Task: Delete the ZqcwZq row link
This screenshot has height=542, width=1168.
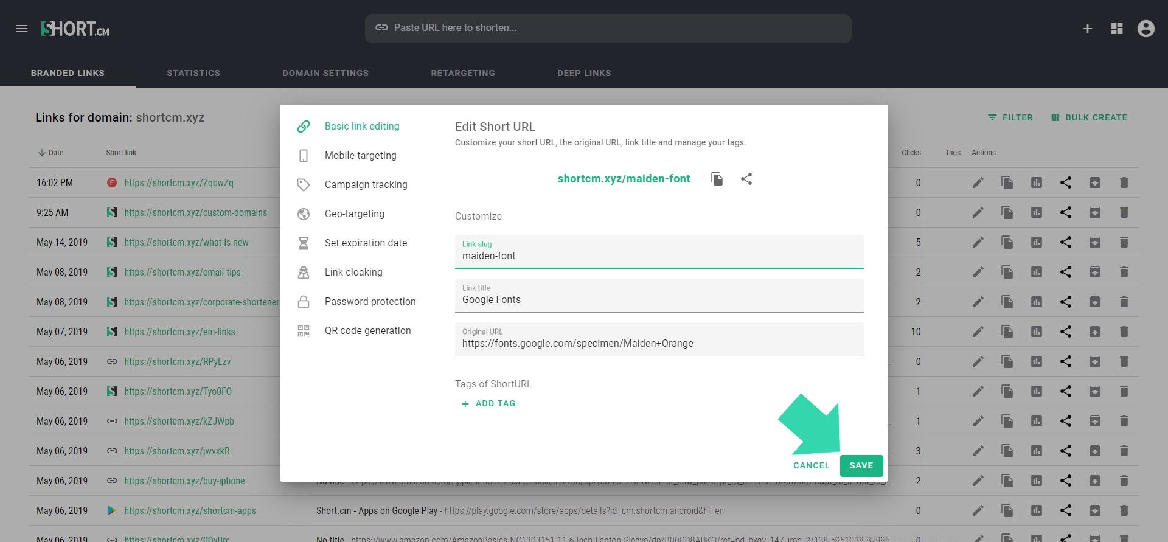Action: click(1124, 182)
